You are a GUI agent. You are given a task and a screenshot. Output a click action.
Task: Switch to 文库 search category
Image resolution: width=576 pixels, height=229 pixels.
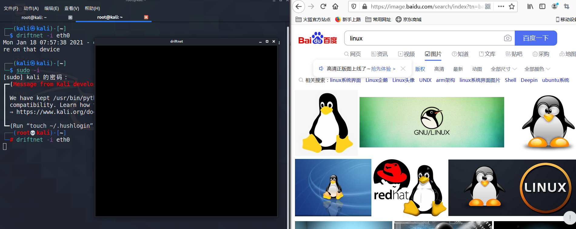(x=487, y=54)
